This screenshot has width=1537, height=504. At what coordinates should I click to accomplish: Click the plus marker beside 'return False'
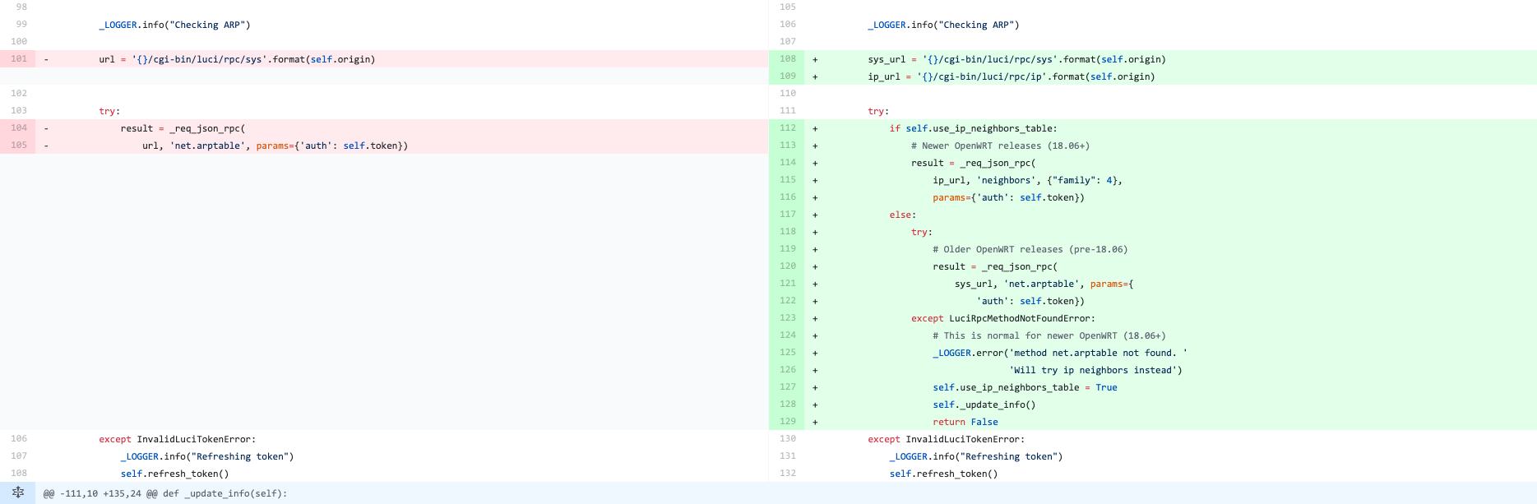tap(815, 422)
